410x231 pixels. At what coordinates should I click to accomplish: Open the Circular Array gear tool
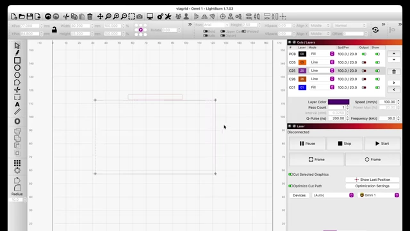[17, 171]
